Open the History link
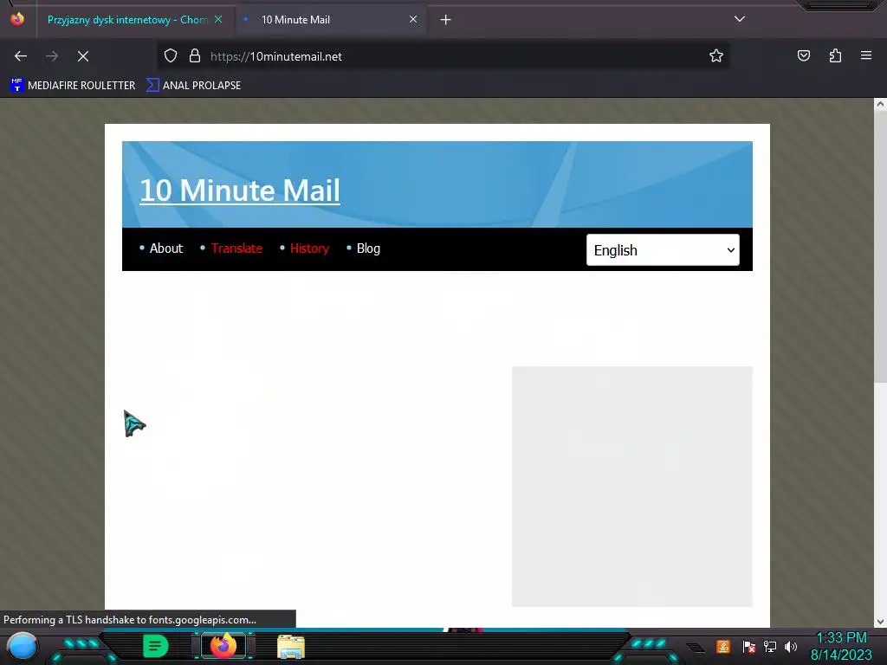 pyautogui.click(x=309, y=249)
